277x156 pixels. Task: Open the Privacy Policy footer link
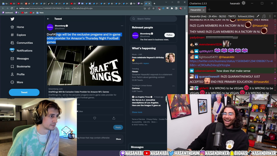point(152,119)
